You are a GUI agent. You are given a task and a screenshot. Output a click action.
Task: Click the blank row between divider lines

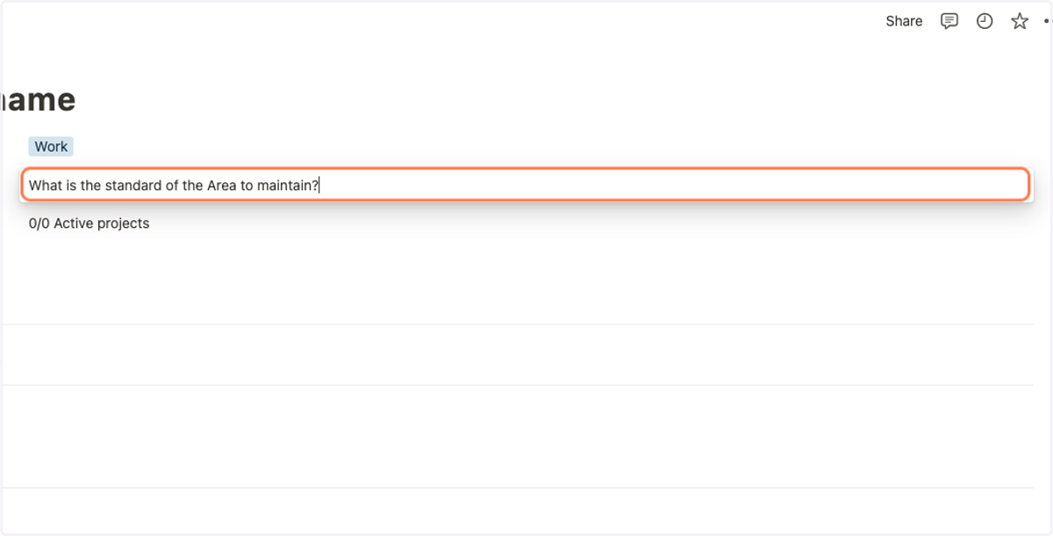click(x=517, y=355)
